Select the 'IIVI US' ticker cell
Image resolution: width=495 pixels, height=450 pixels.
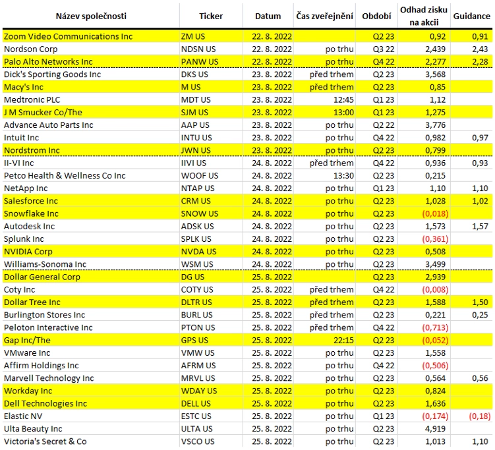click(211, 163)
